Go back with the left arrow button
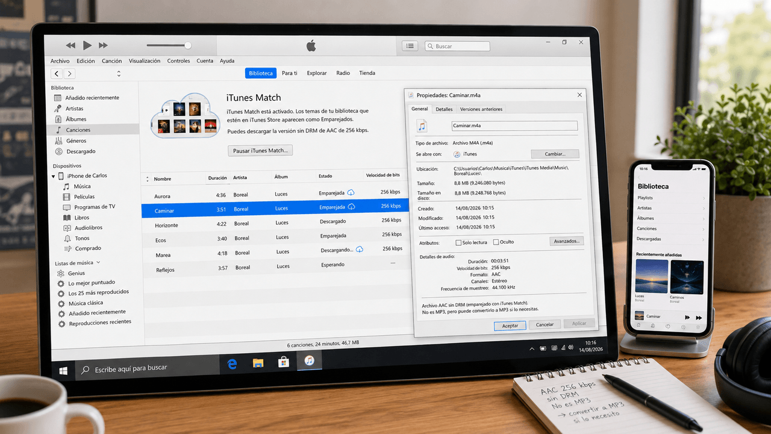Image resolution: width=771 pixels, height=434 pixels. [x=57, y=74]
